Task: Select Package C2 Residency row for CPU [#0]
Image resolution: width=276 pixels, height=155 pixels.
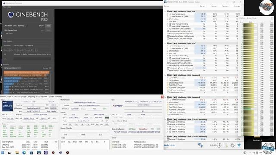Action: click(202, 122)
